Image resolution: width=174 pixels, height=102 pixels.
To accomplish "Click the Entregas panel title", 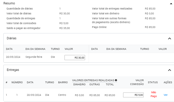I will pos(13,70).
